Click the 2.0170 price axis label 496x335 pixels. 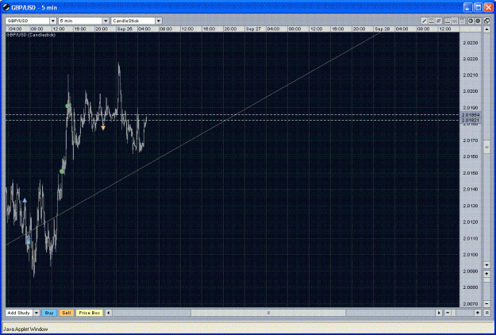[470, 141]
